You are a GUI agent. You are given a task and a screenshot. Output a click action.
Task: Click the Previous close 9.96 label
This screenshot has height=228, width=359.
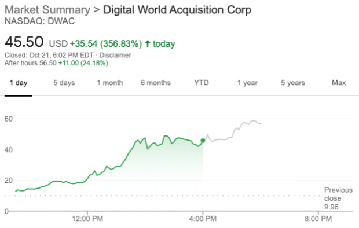pos(338,198)
